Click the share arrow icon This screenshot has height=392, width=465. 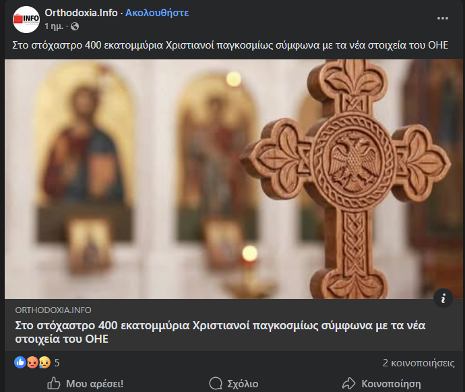[348, 383]
